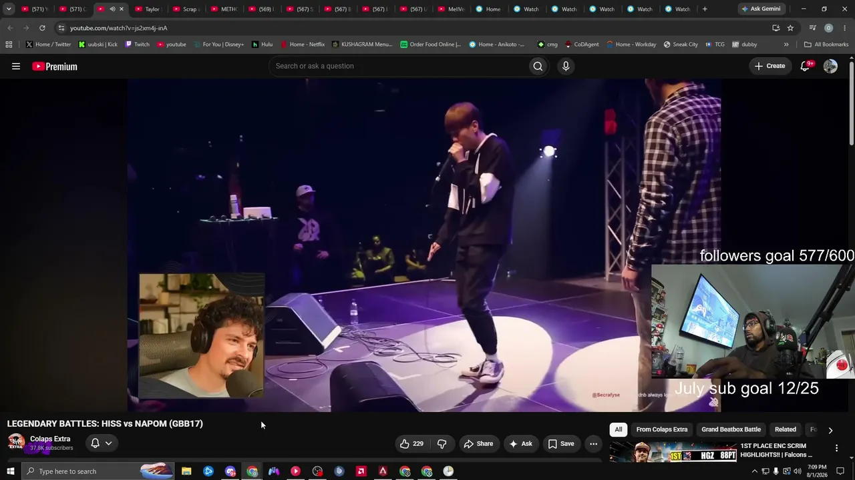The image size is (855, 480).
Task: Open 1ST PLACE ENC SCRIM video thumbnail
Action: 673,451
